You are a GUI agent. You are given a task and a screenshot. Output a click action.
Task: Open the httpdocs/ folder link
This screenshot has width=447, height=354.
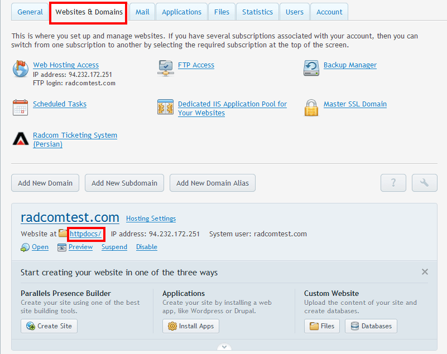coord(85,234)
